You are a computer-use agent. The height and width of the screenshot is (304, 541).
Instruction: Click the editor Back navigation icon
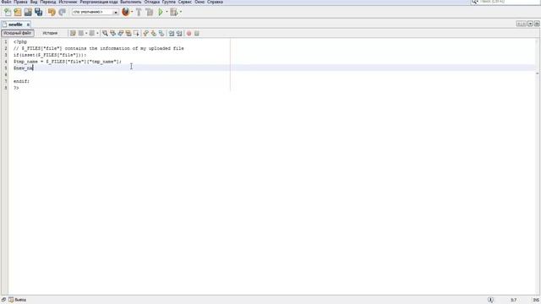81,33
